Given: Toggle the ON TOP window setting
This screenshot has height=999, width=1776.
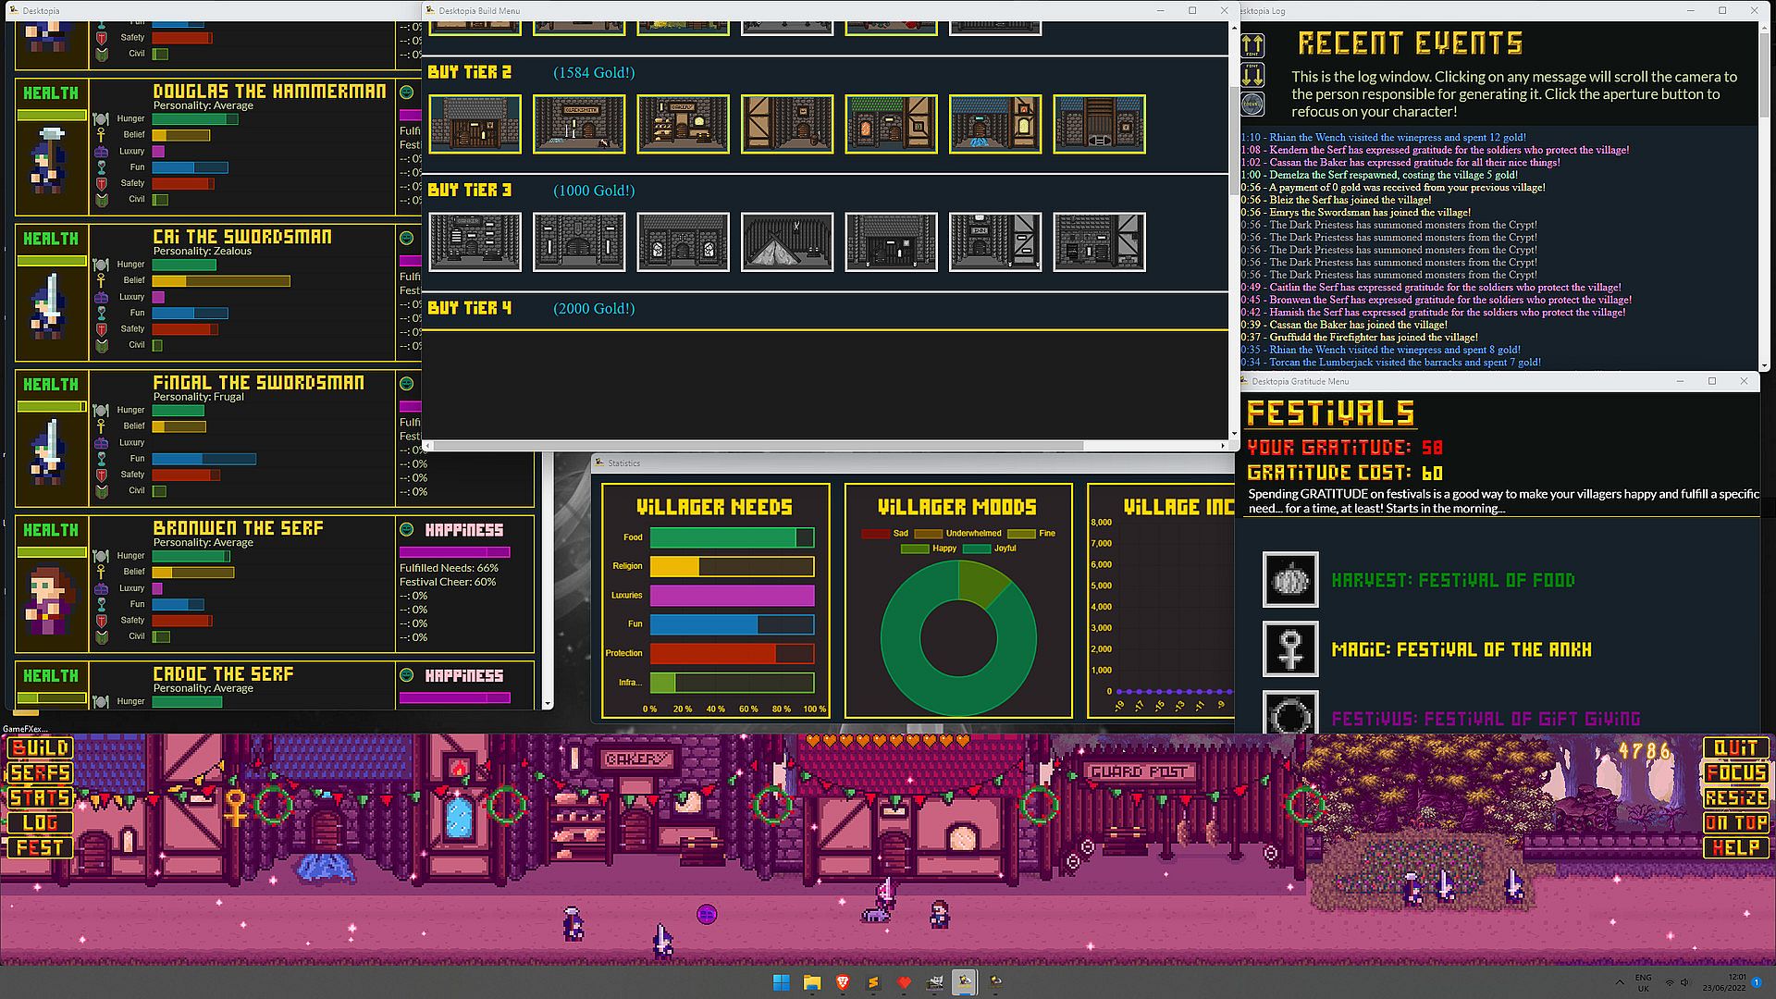Looking at the screenshot, I should click(1735, 822).
